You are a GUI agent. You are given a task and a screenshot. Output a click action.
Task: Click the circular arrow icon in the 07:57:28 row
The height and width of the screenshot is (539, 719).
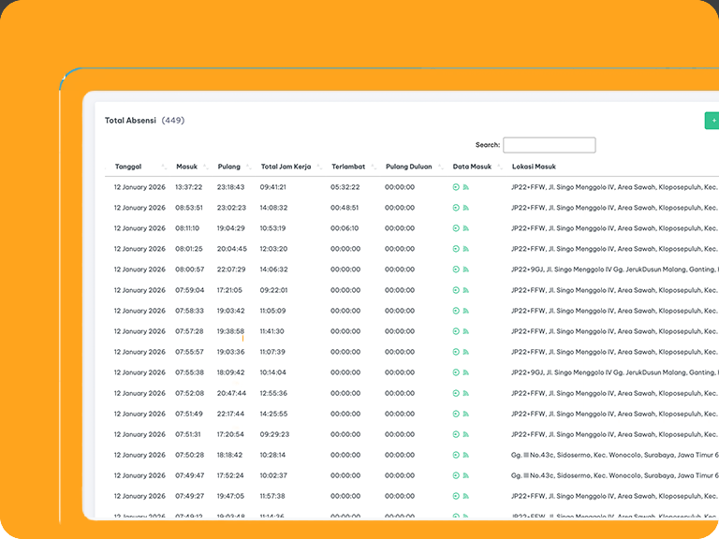(456, 331)
